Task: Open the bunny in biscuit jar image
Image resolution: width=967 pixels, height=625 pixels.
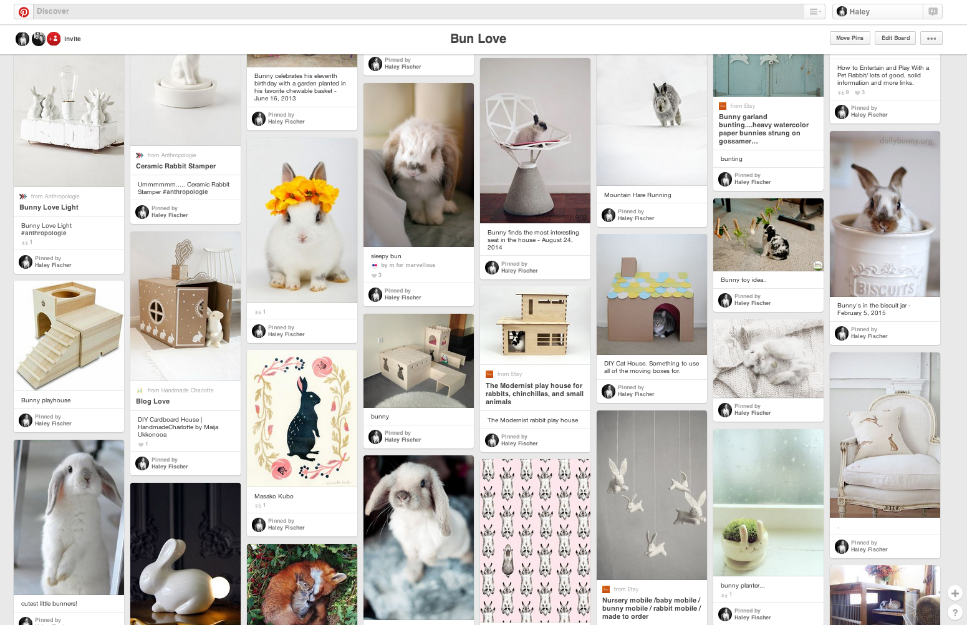Action: tap(885, 214)
